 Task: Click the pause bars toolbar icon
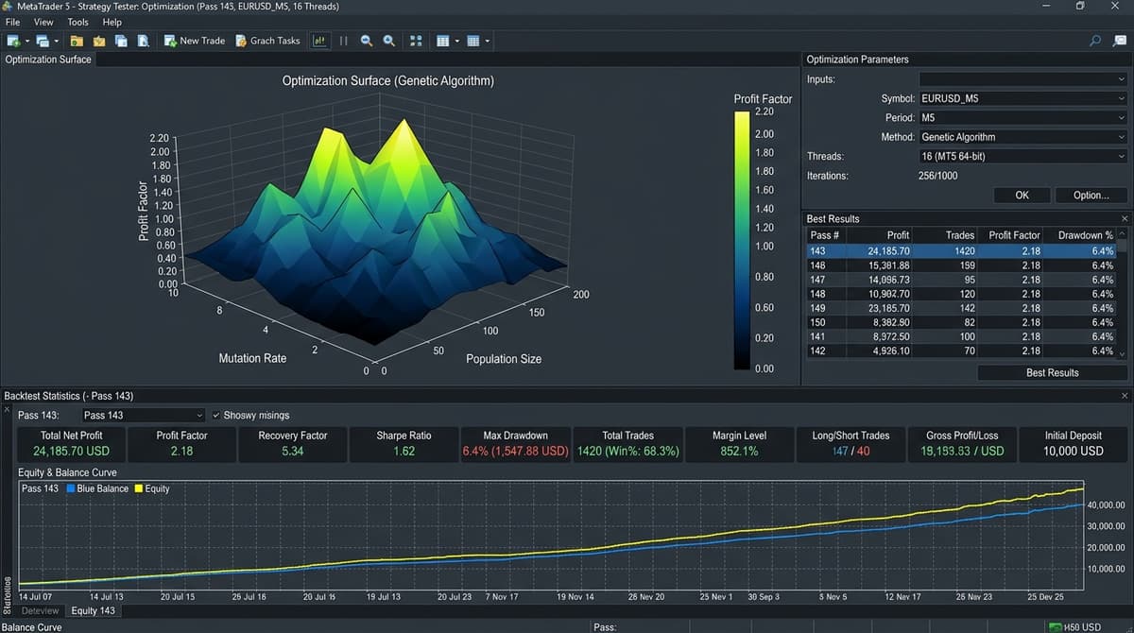(x=344, y=41)
